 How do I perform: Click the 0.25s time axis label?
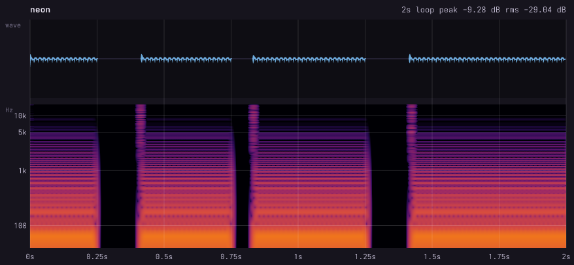(97, 257)
